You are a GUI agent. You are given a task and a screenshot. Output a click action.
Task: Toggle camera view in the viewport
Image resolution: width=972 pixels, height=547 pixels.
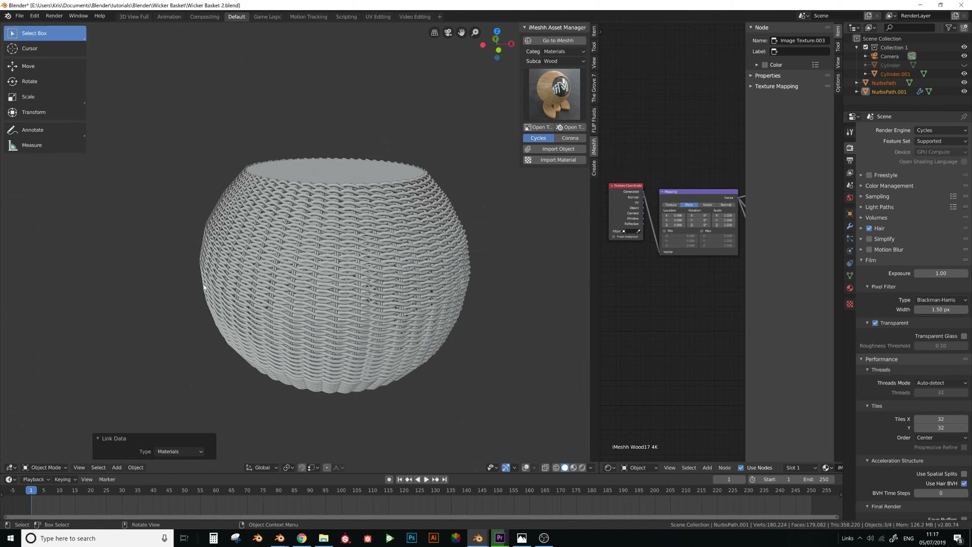point(448,32)
